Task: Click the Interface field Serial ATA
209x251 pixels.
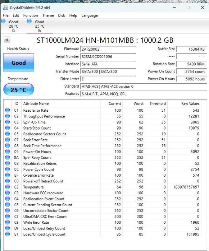Action: point(108,64)
